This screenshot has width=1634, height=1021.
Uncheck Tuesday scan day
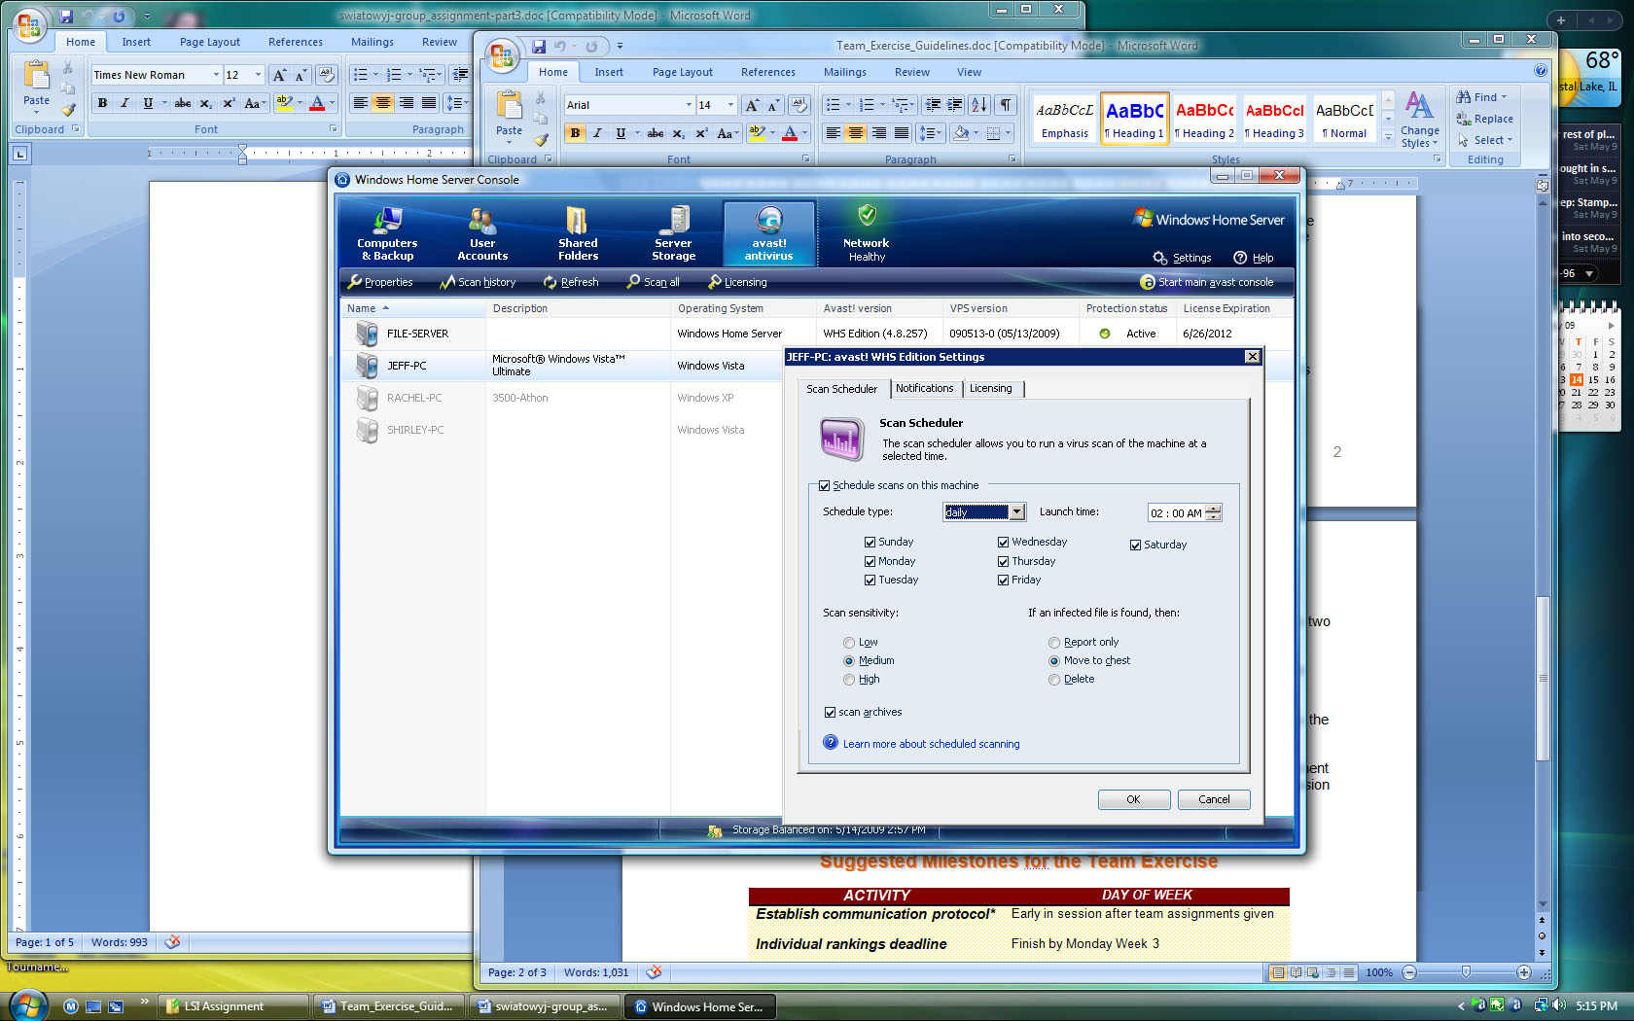870,580
